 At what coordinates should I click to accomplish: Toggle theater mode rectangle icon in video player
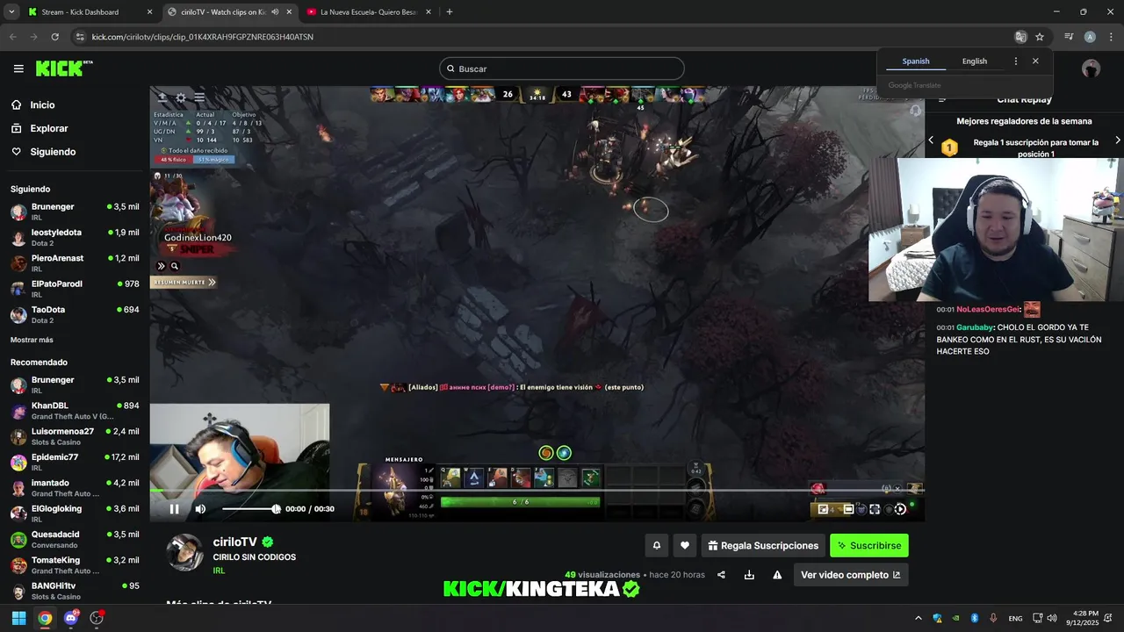click(849, 509)
